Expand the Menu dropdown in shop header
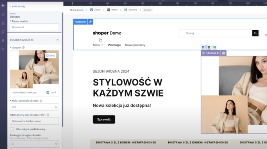This screenshot has width=267, height=149. coord(98,45)
